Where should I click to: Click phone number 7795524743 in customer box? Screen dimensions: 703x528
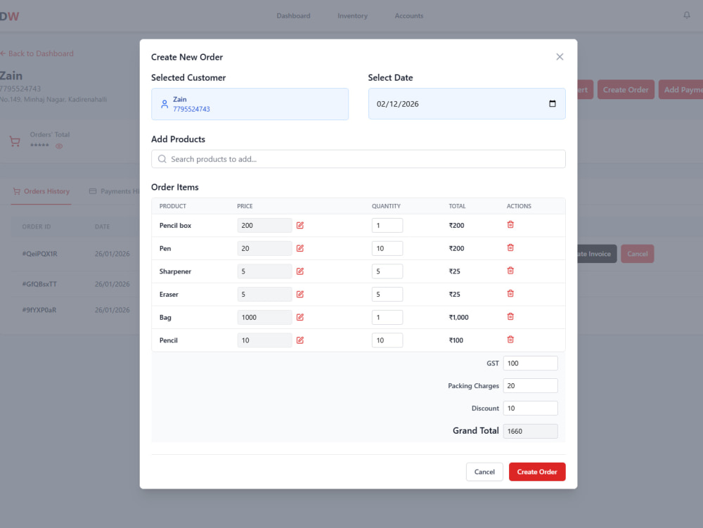tap(191, 109)
